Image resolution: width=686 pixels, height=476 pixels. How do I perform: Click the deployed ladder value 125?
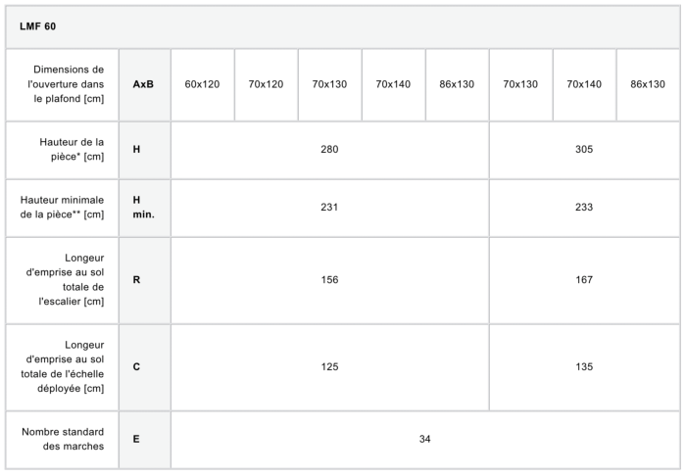point(329,366)
